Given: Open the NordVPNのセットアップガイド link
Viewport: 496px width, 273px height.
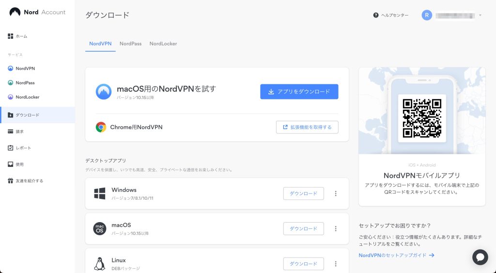Looking at the screenshot, I should pyautogui.click(x=396, y=255).
